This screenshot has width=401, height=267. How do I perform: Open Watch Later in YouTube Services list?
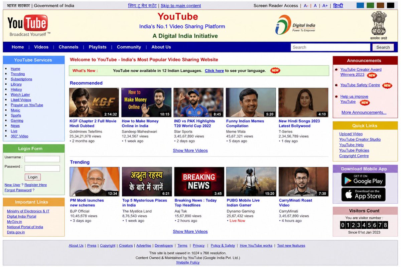(20, 95)
